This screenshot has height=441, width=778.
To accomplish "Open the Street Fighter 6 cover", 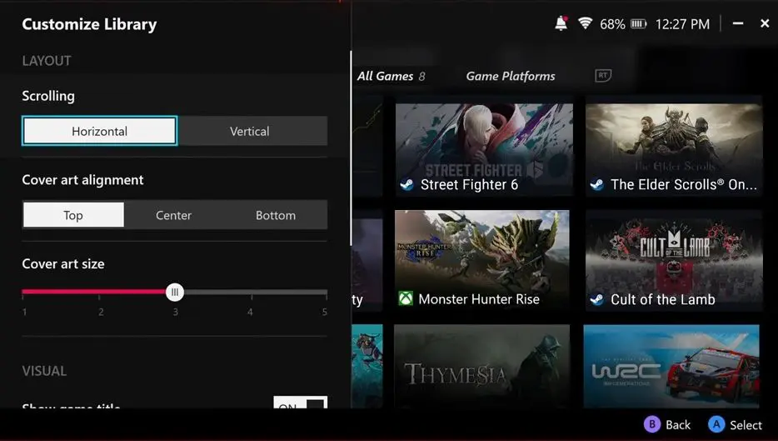I will tap(484, 149).
